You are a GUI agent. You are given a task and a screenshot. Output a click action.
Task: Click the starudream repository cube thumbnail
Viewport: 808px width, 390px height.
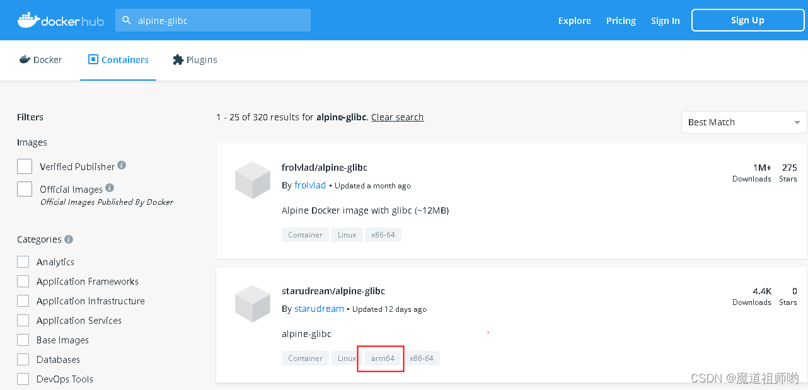252,304
